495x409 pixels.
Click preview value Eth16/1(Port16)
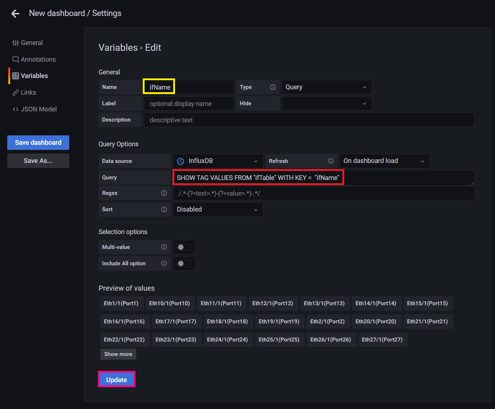pos(124,322)
